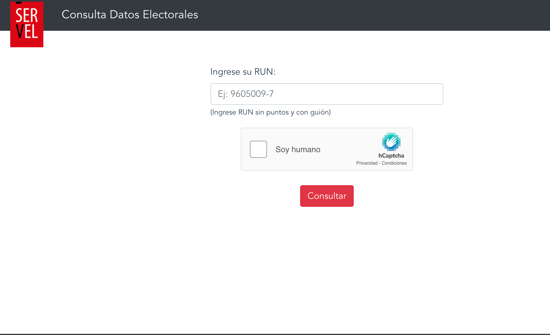Click the placeholder text Ej: 9605009-7
Image resolution: width=550 pixels, height=335 pixels.
tap(246, 94)
